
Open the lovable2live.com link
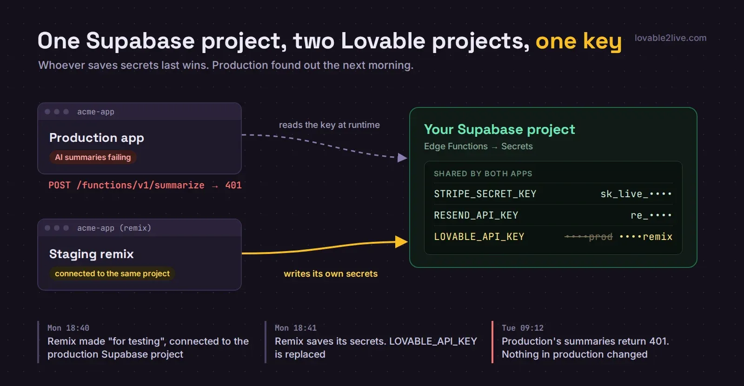pyautogui.click(x=670, y=38)
